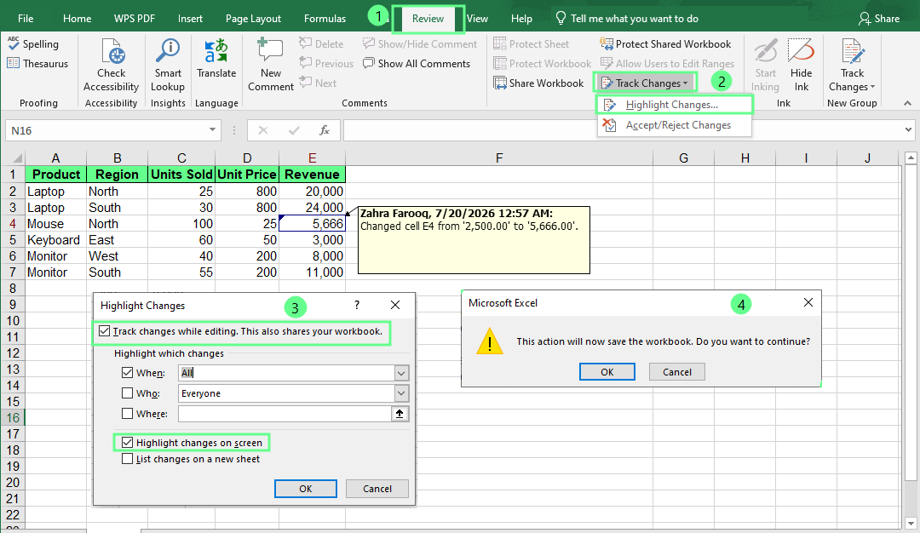Click Cancel in Microsoft Excel prompt
This screenshot has height=533, width=920.
(x=677, y=372)
